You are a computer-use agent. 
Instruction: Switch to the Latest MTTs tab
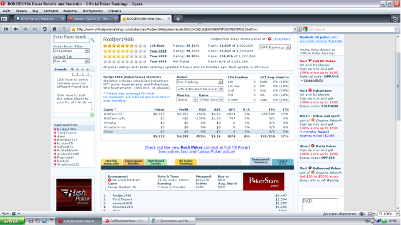[282, 162]
